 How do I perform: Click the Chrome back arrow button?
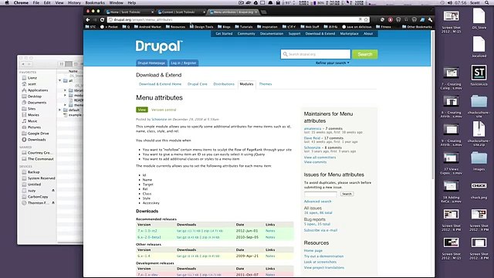click(88, 19)
